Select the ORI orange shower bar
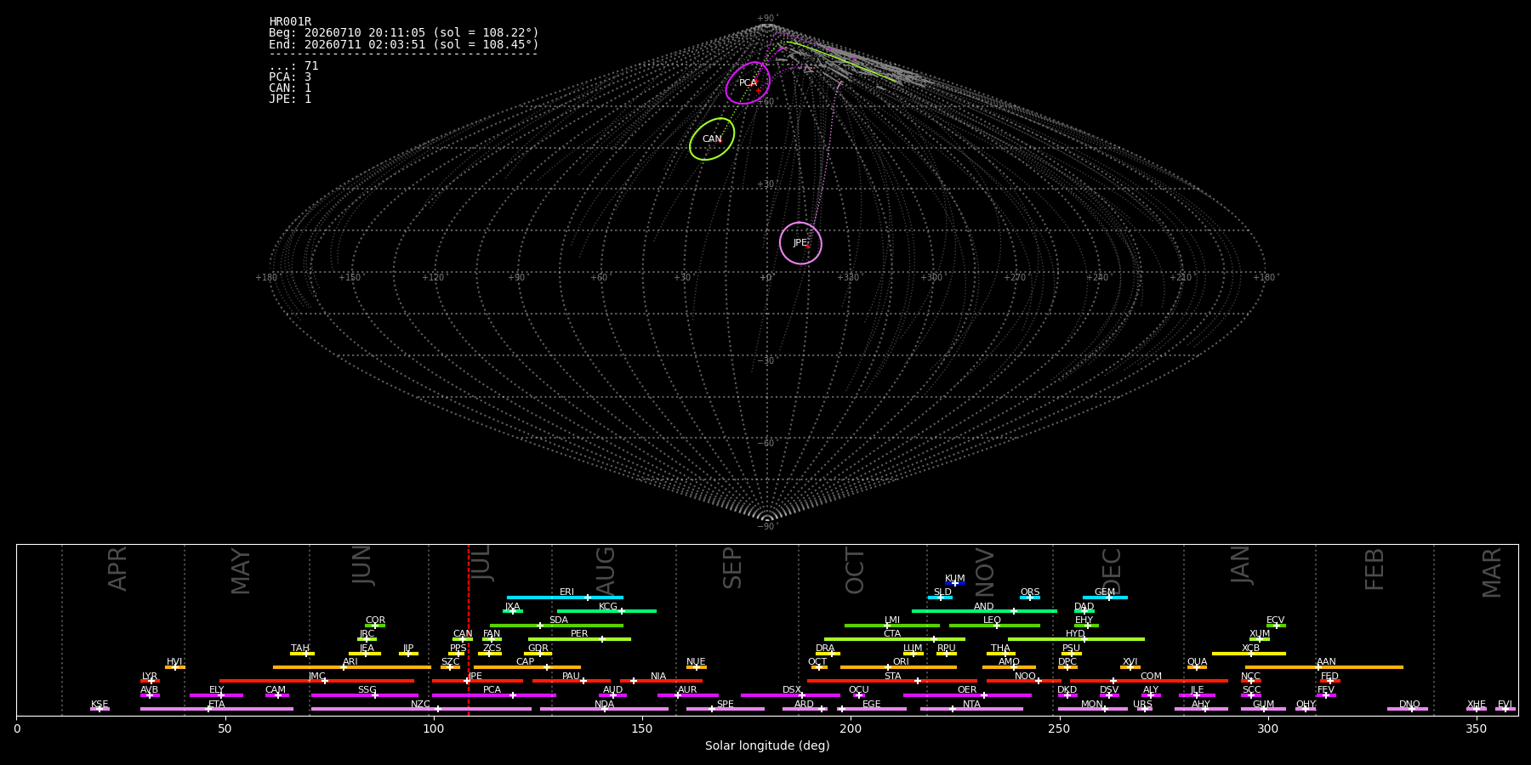The image size is (1531, 765). tap(898, 667)
